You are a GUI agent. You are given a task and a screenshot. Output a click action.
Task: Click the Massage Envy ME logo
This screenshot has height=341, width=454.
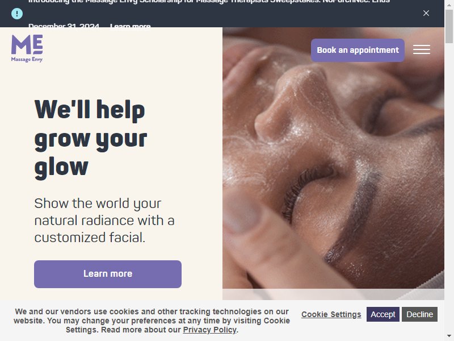coord(27,48)
